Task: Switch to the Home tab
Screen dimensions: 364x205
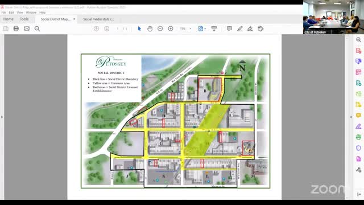Action: click(9, 19)
